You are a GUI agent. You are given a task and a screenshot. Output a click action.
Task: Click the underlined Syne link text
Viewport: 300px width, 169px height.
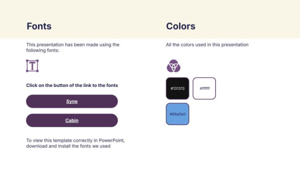[72, 101]
